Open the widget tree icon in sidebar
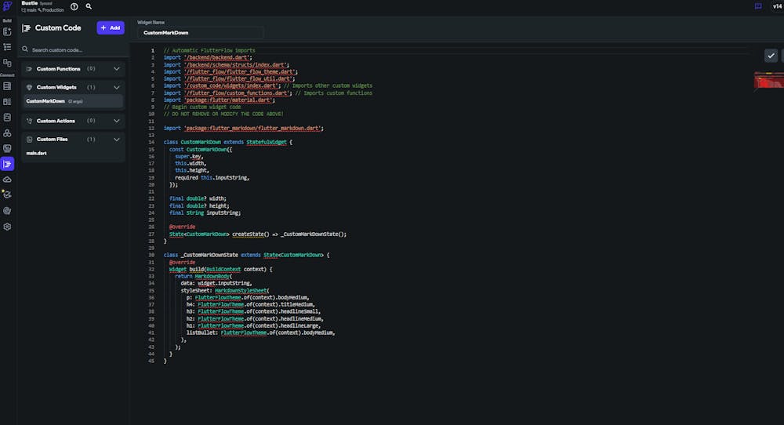Image resolution: width=784 pixels, height=425 pixels. (7, 47)
